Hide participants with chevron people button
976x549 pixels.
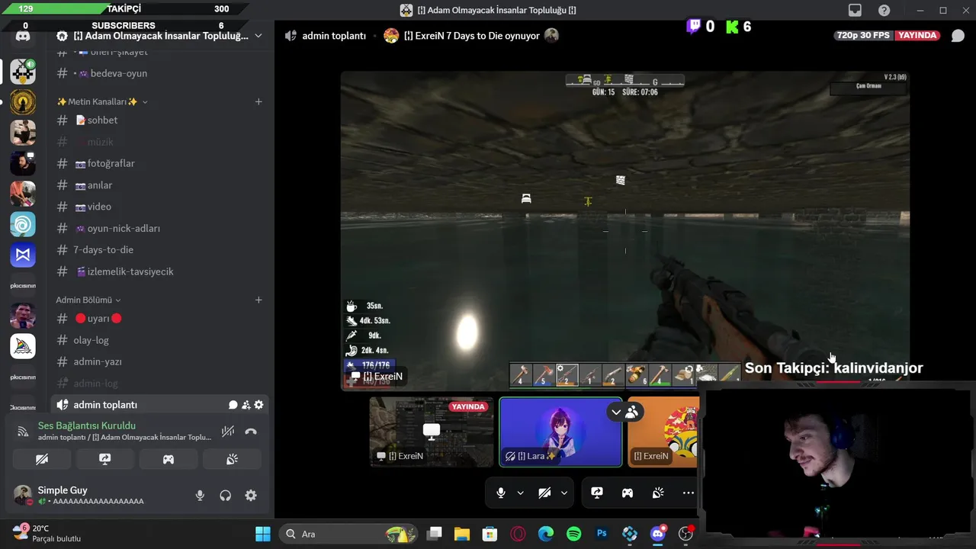pos(624,413)
